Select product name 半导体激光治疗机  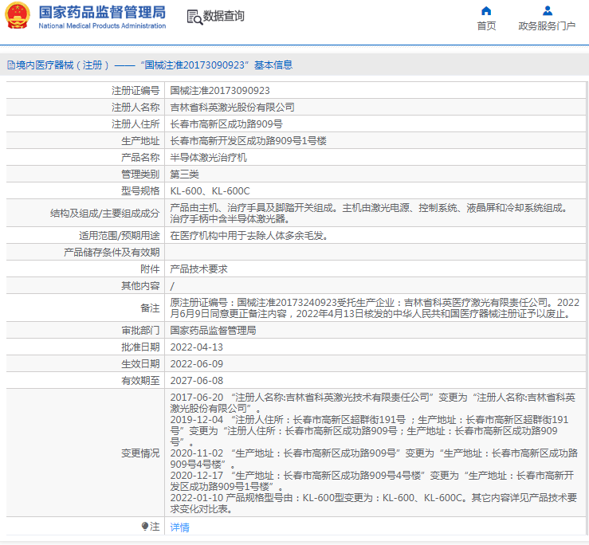point(209,158)
